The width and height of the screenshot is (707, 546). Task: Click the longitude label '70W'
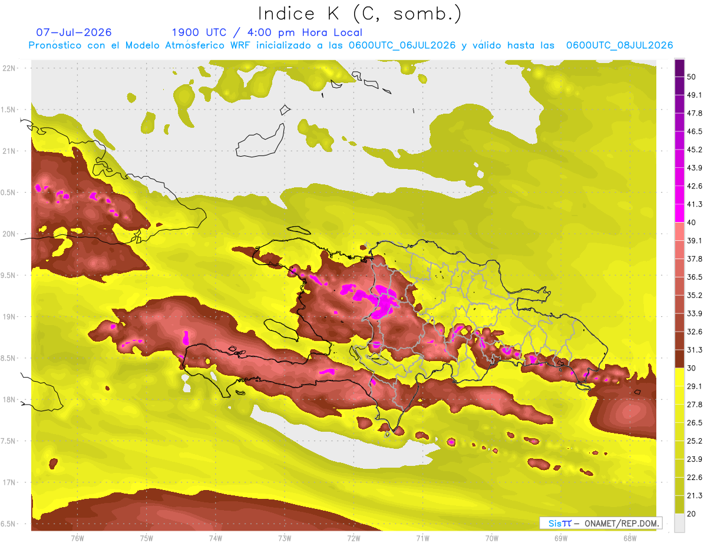pyautogui.click(x=492, y=538)
